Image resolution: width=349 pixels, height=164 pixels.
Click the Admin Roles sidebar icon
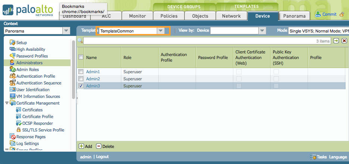tap(13, 69)
